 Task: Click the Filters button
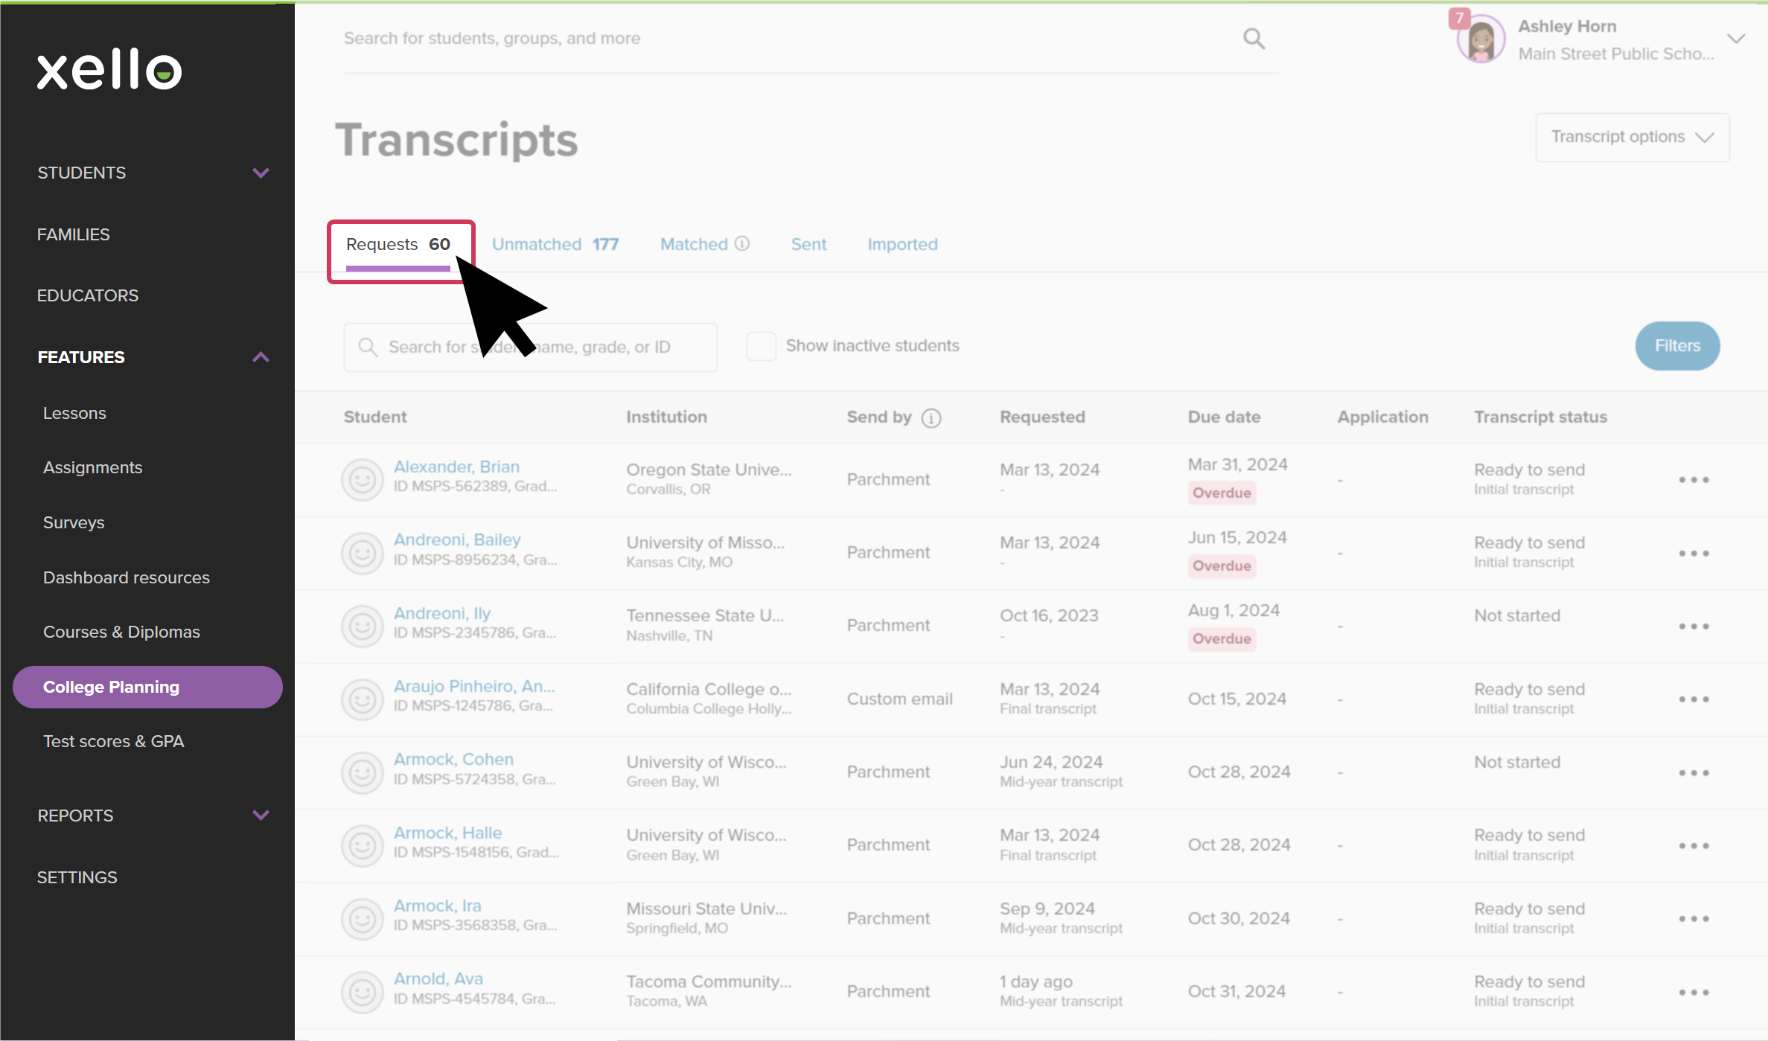tap(1676, 345)
